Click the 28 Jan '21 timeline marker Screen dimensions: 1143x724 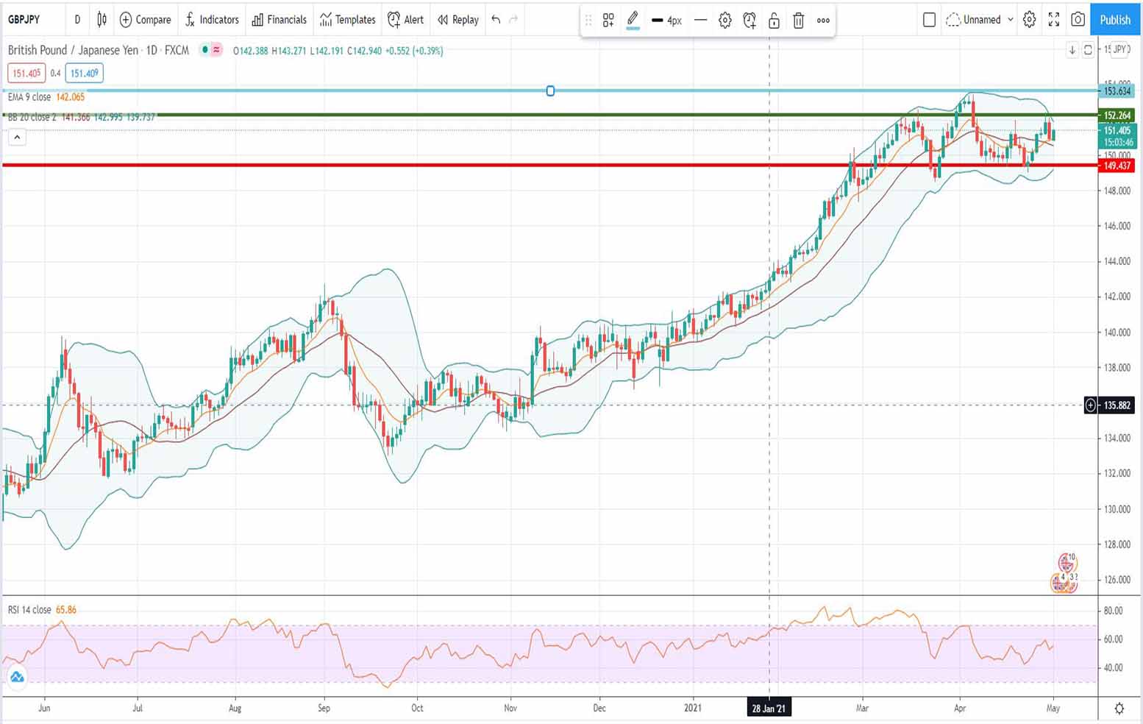click(x=769, y=708)
